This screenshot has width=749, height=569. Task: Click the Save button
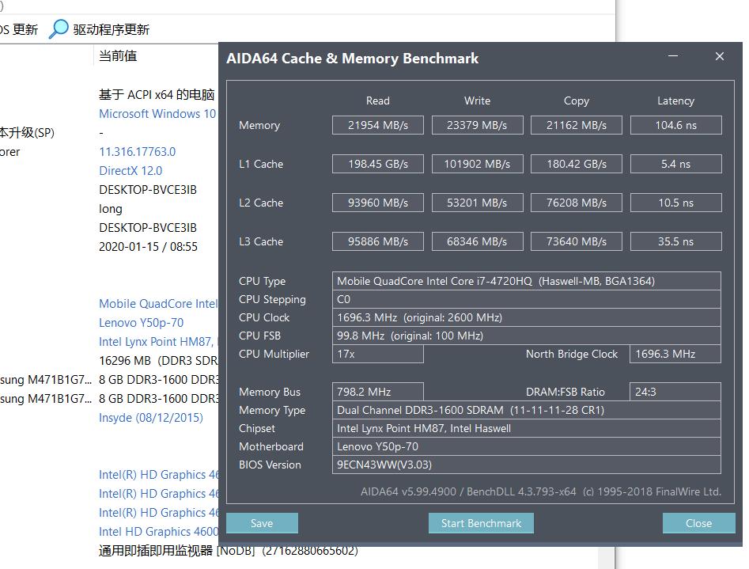262,523
